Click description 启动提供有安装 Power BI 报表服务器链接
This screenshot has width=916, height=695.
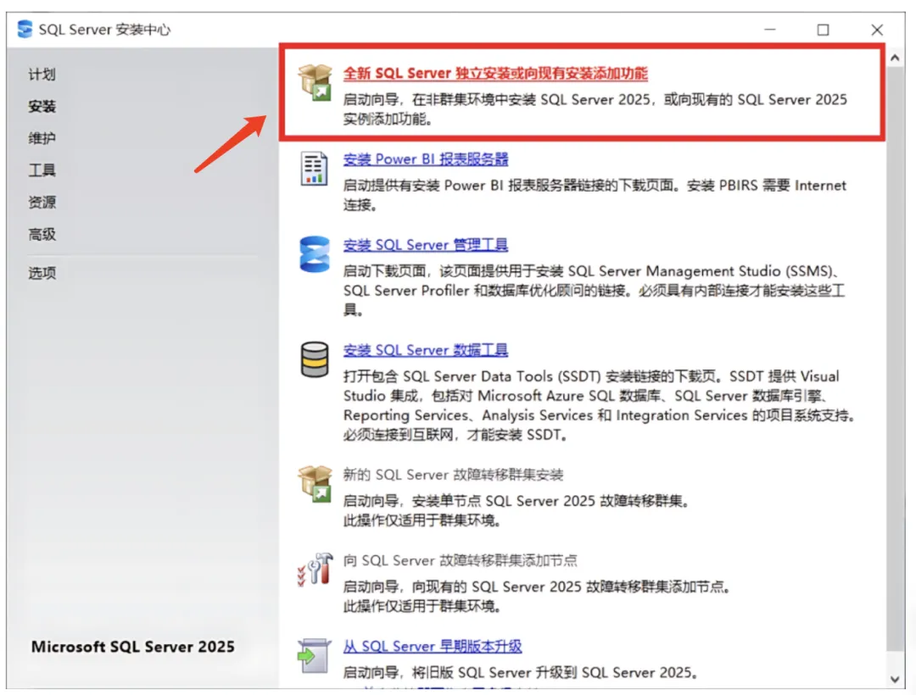click(594, 195)
